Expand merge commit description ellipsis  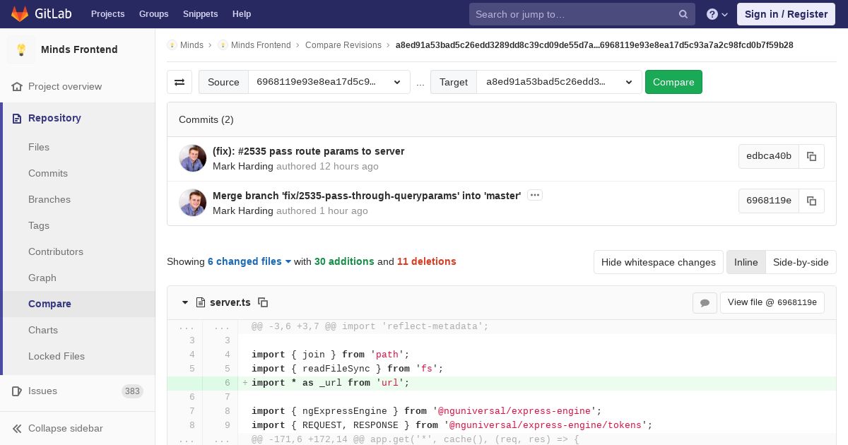coord(534,195)
